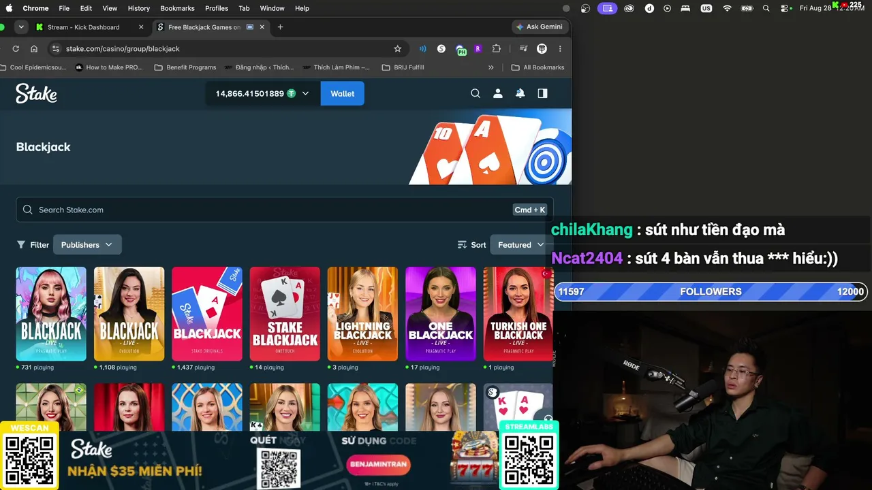Show more bookmarks via the chevron
This screenshot has width=872, height=490.
point(491,67)
